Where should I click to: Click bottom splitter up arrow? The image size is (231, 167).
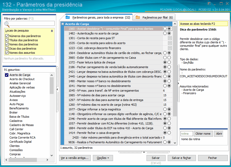144,152
